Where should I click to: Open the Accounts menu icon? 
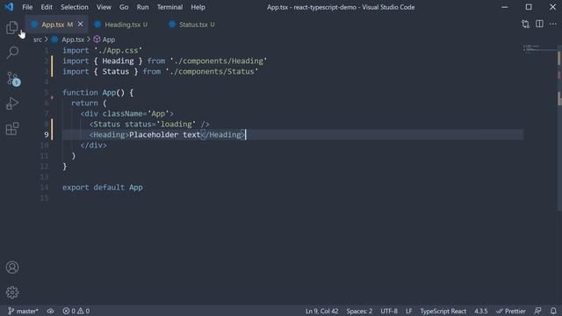pos(12,267)
